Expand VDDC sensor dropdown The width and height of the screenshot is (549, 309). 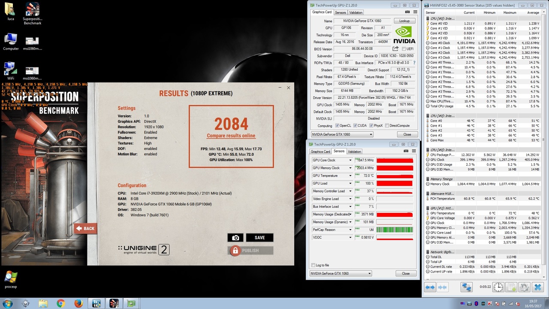point(350,237)
